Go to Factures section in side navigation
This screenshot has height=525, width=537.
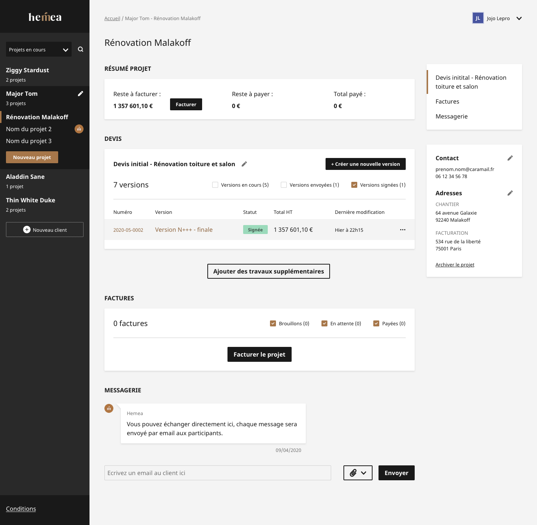click(447, 101)
